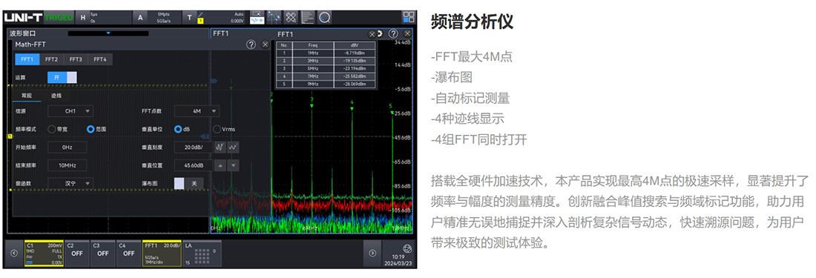This screenshot has width=816, height=278.
Task: Select the waveform measure toolbar icon
Action: pos(257,17)
